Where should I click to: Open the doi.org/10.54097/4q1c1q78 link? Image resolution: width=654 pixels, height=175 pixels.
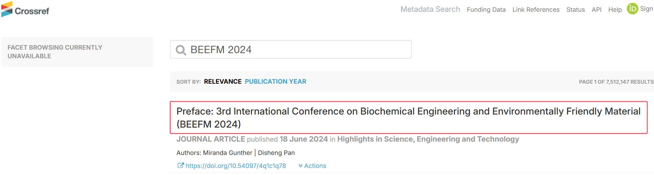(235, 166)
